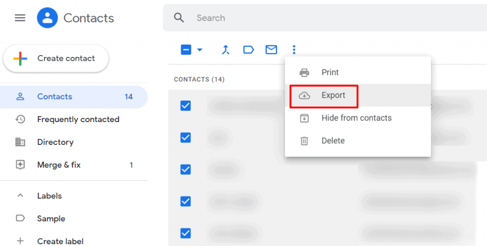The width and height of the screenshot is (487, 246).
Task: Open Frequently contacted in sidebar
Action: point(78,120)
